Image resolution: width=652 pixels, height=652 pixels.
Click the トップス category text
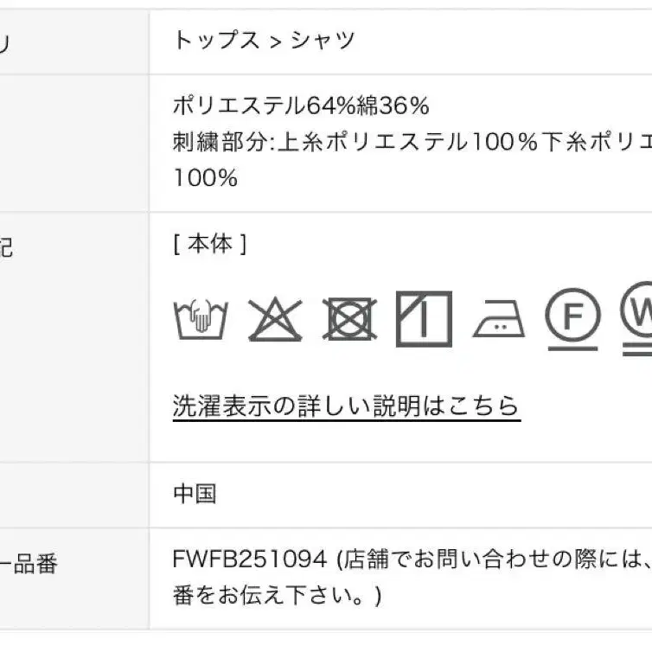tap(216, 41)
